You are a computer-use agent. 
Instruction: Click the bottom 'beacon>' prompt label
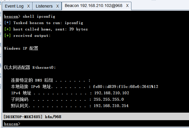pyautogui.click(x=12, y=124)
